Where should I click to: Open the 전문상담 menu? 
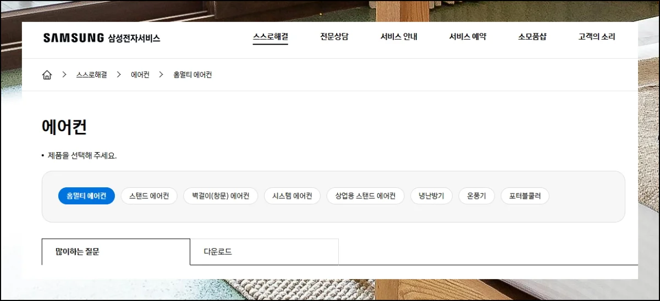[x=334, y=37]
